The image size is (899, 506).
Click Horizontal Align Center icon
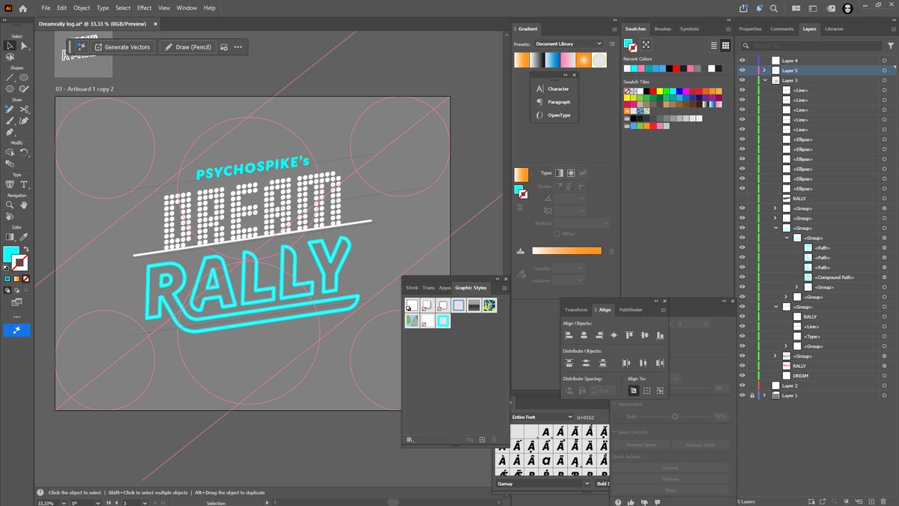[584, 334]
